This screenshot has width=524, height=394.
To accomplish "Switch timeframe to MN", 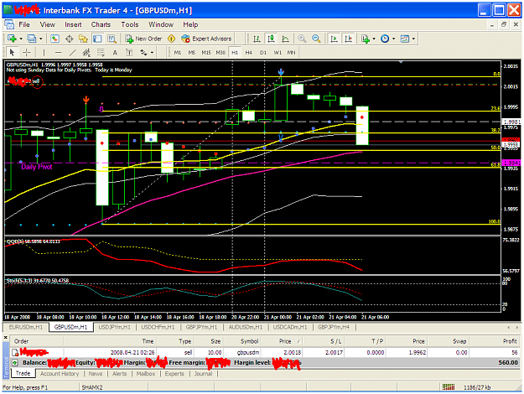I will (x=292, y=53).
